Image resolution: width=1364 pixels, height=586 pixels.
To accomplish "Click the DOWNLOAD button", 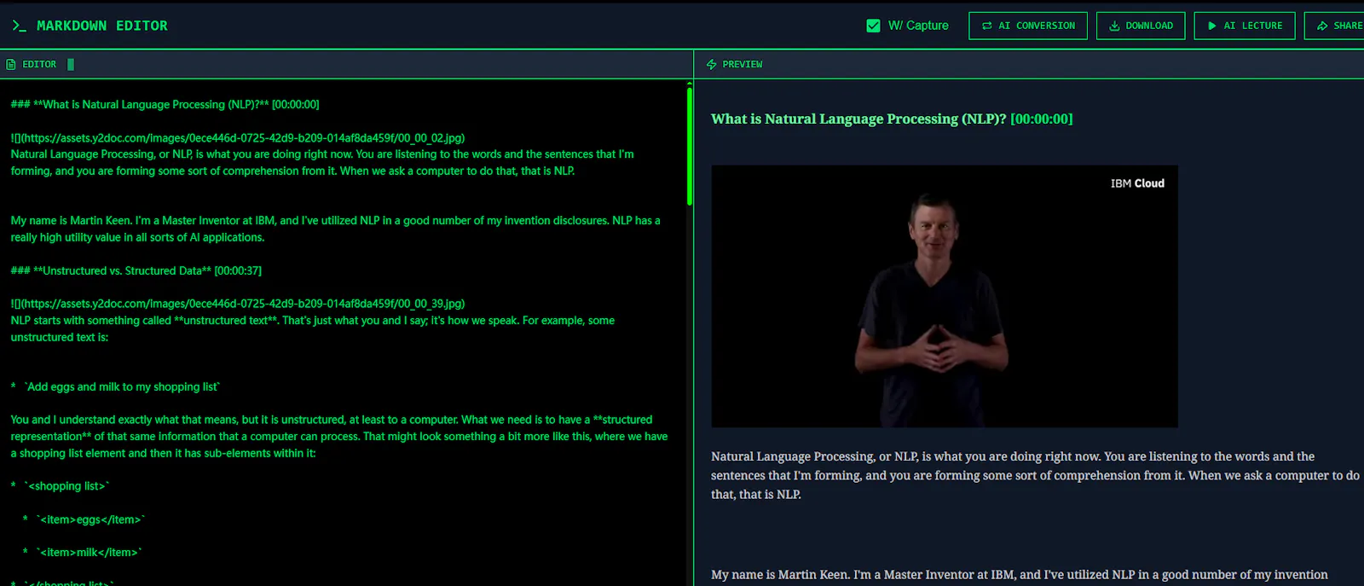I will click(x=1141, y=26).
